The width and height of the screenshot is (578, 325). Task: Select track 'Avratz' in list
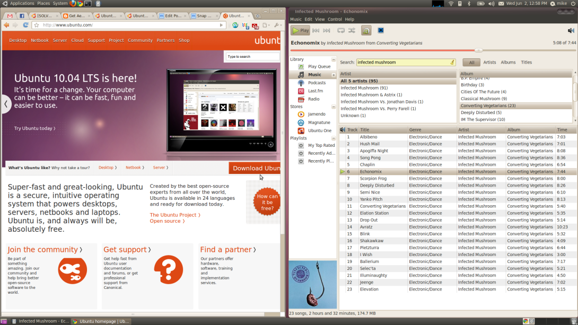point(458,227)
